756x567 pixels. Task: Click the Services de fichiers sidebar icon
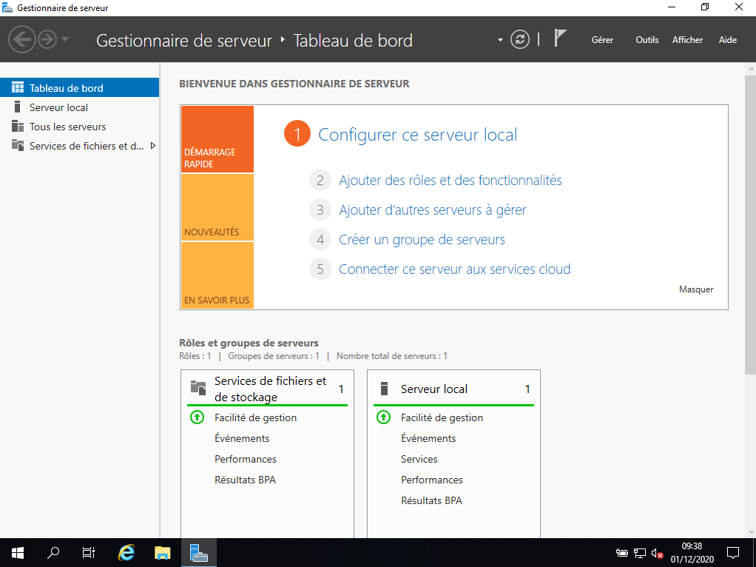18,145
